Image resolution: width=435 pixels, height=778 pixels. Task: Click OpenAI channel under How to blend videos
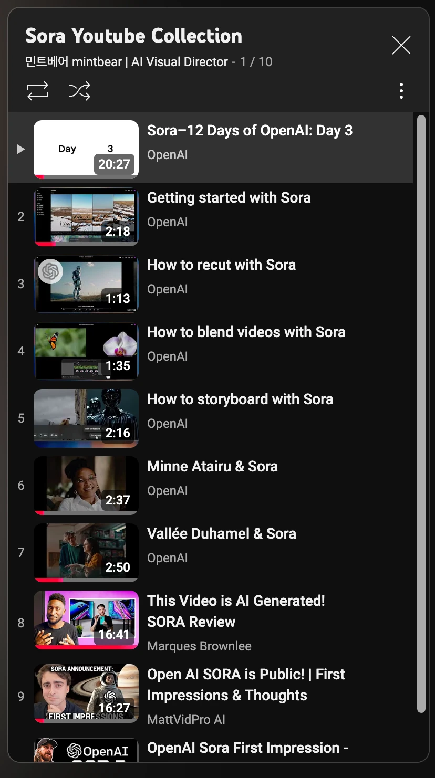(x=168, y=356)
